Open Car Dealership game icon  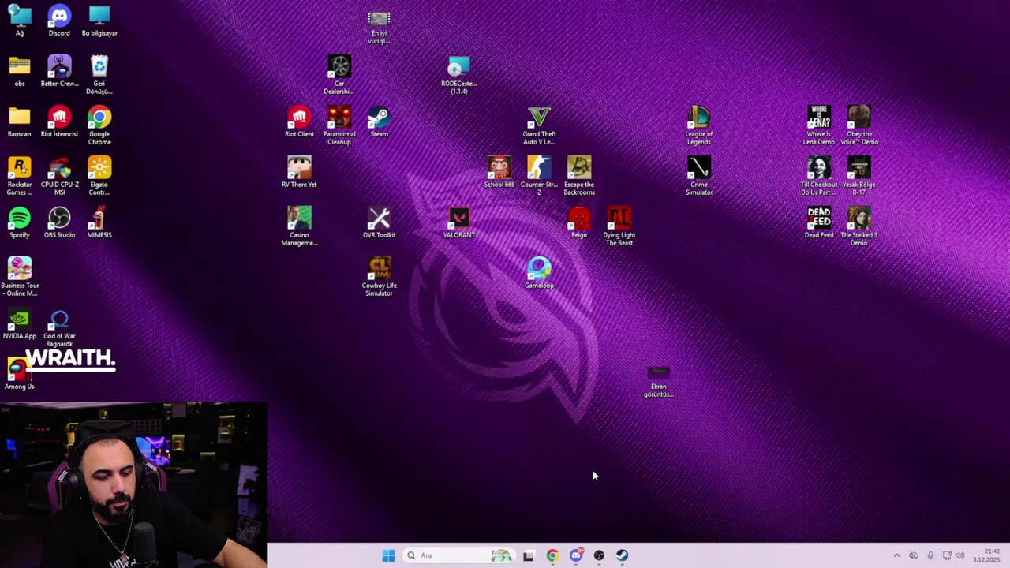(x=339, y=75)
